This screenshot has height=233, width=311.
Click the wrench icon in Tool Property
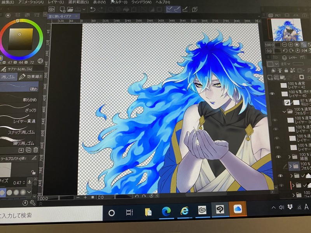pyautogui.click(x=33, y=202)
